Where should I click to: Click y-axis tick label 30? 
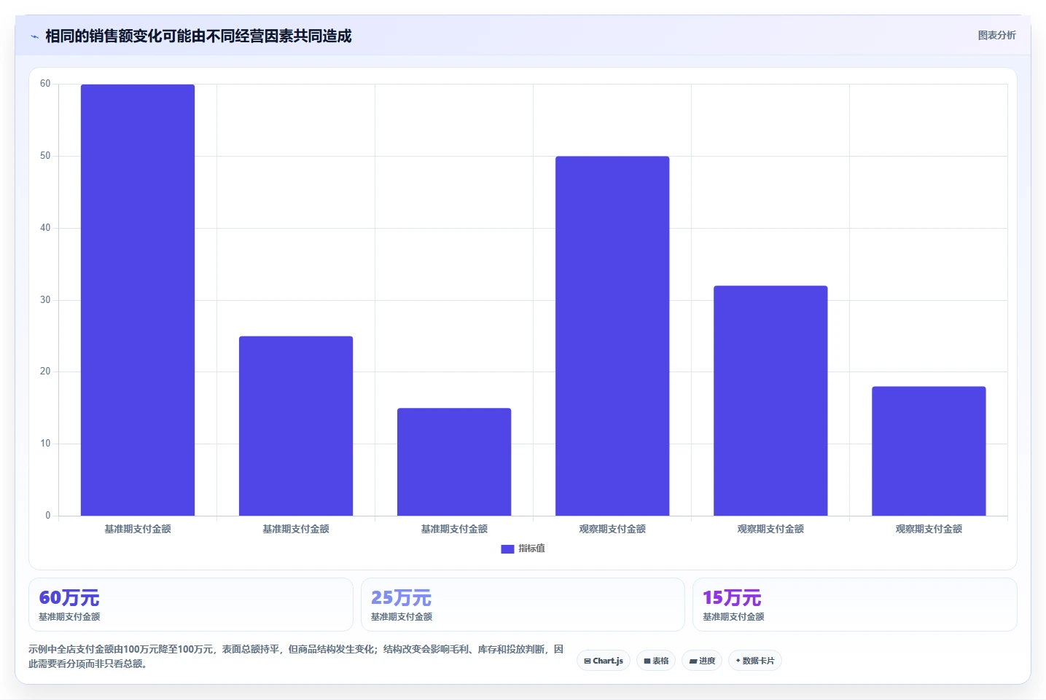45,300
